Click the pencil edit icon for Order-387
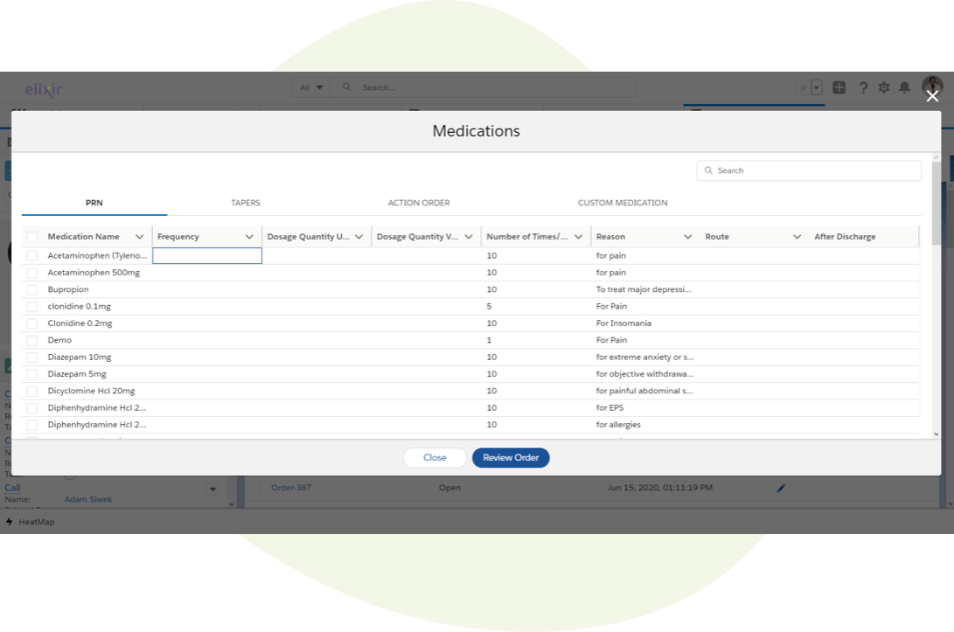954x632 pixels. point(781,488)
